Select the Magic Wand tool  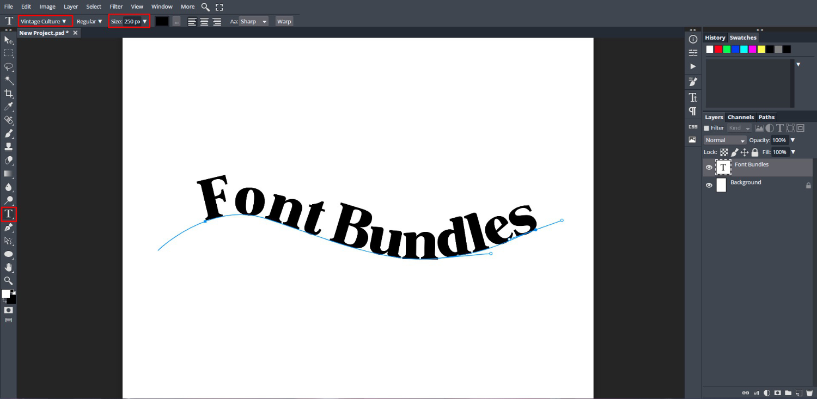click(9, 80)
